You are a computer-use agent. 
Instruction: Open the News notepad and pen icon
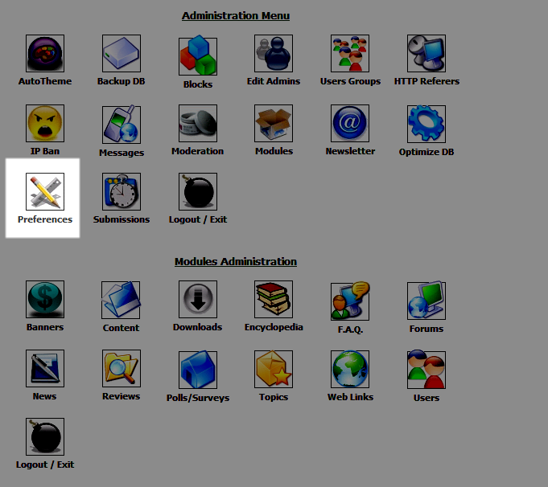pos(45,368)
